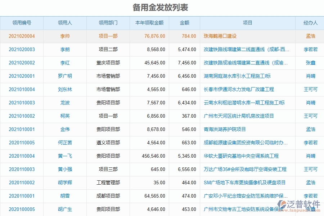Open record 2021020004 detail
The image size is (324, 216).
click(x=22, y=36)
